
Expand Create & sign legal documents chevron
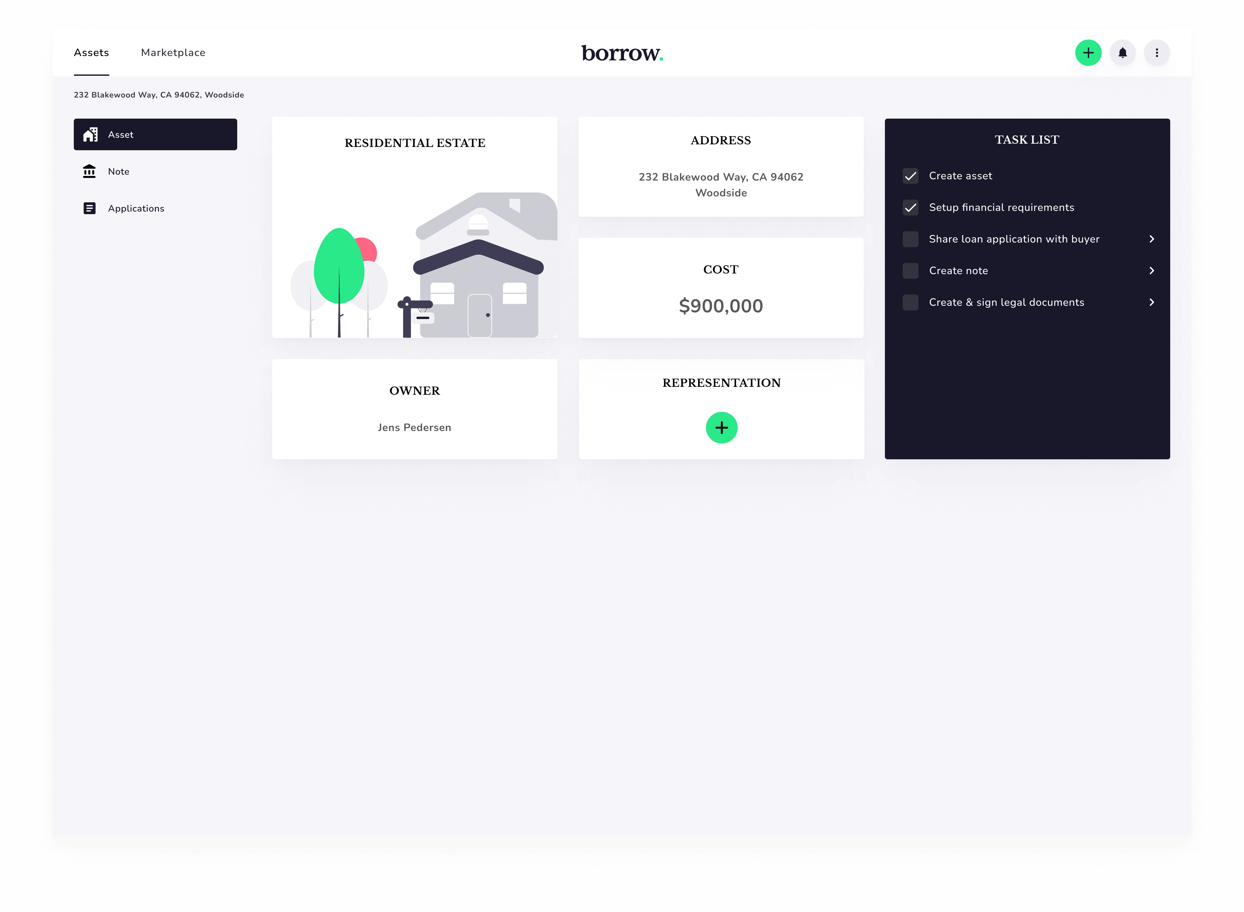1151,302
